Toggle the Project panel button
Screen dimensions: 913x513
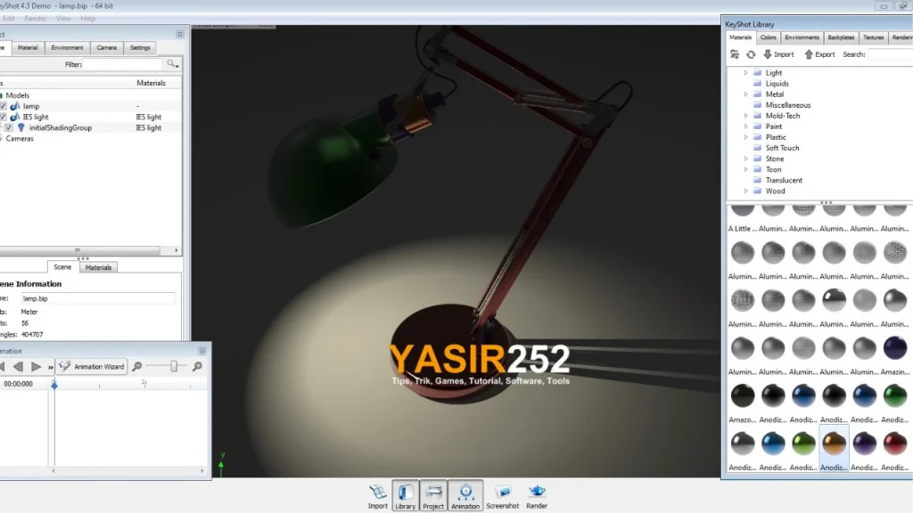pos(433,496)
